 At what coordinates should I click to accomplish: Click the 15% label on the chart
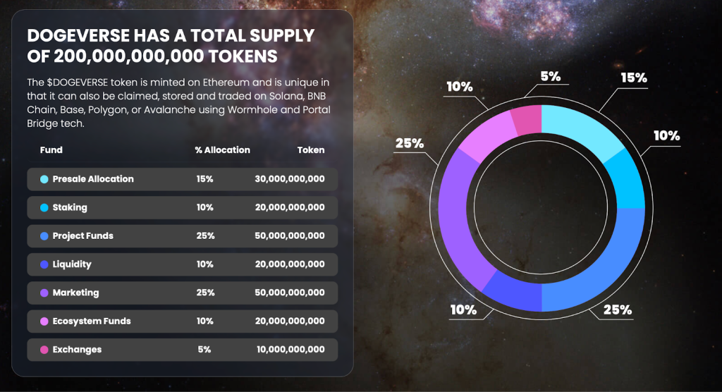634,78
